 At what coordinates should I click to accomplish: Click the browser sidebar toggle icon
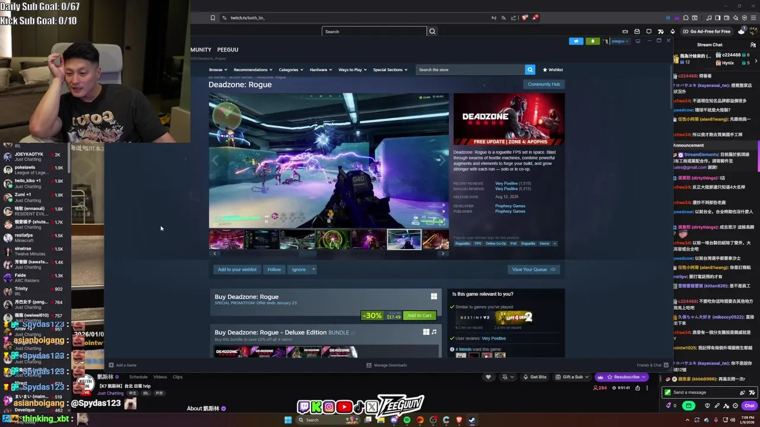(717, 18)
